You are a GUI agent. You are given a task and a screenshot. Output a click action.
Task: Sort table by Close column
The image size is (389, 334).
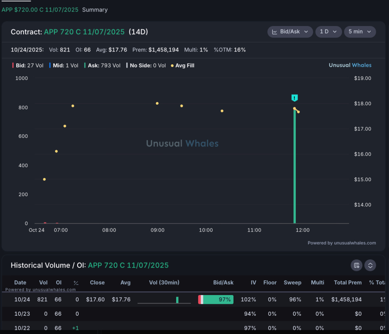point(97,283)
